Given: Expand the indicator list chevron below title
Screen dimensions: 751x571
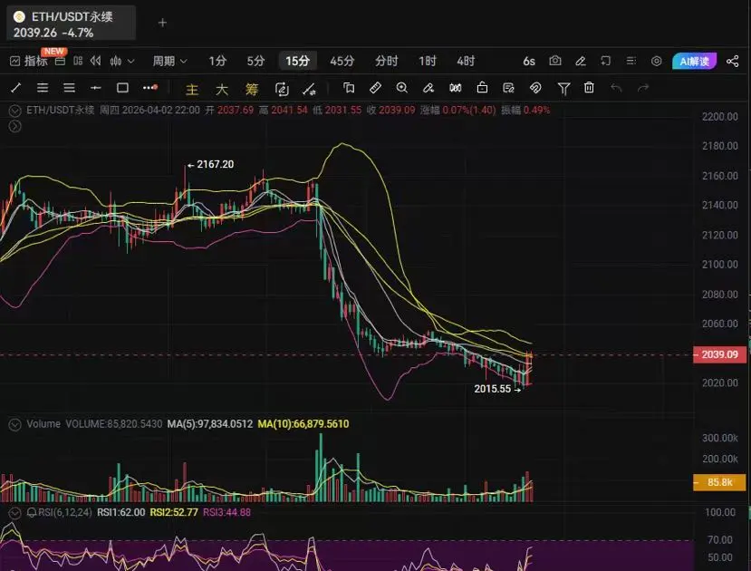Looking at the screenshot, I should 14,127.
